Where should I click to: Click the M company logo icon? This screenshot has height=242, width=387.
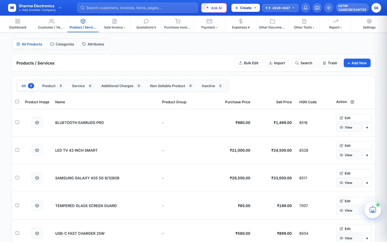12,8
